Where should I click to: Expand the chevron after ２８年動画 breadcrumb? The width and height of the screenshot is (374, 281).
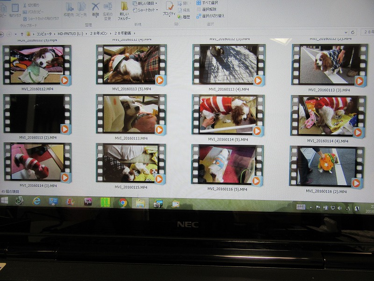click(135, 33)
